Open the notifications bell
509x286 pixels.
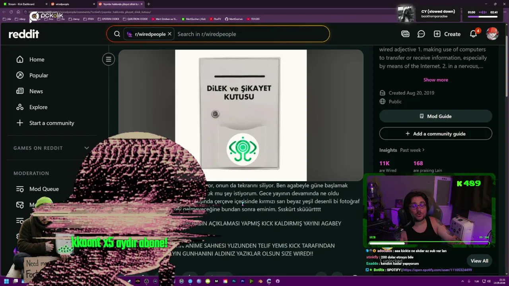(x=473, y=34)
